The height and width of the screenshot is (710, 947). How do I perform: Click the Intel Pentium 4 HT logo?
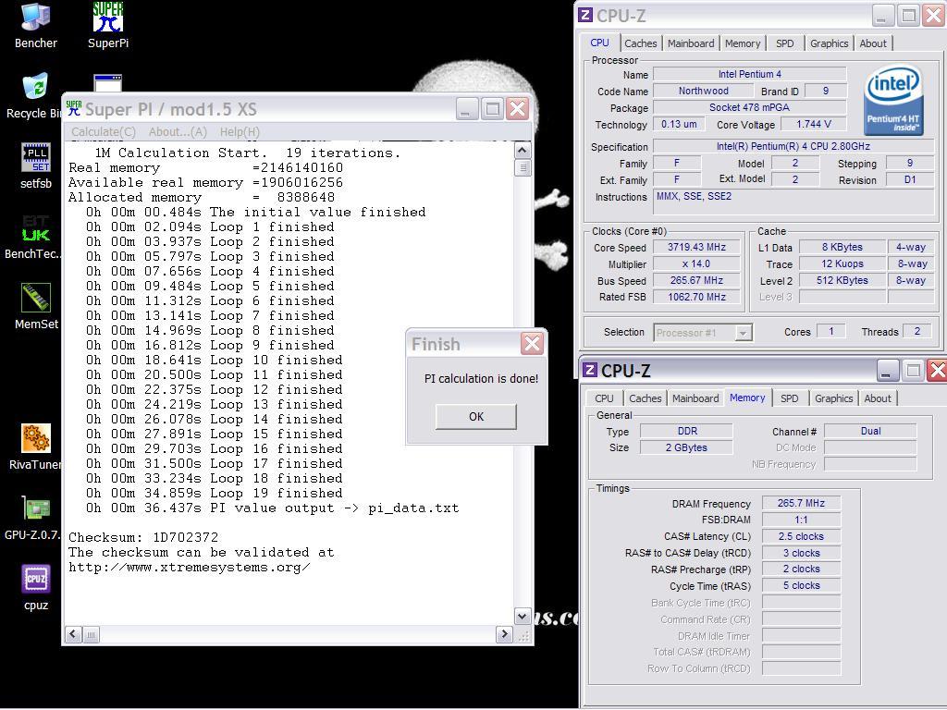[x=893, y=100]
